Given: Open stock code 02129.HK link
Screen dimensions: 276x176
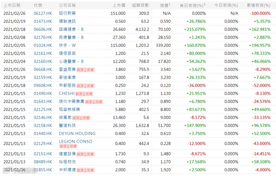Looking at the screenshot, I should (x=43, y=144).
